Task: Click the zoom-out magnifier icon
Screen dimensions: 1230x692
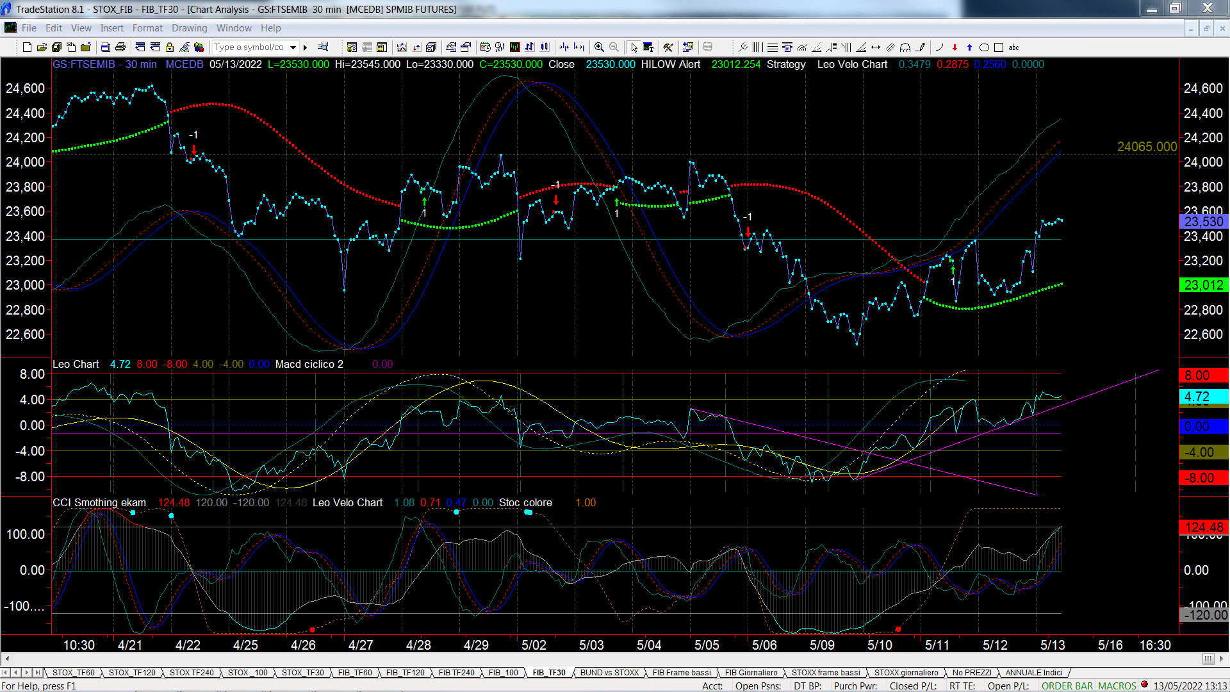Action: [x=614, y=47]
